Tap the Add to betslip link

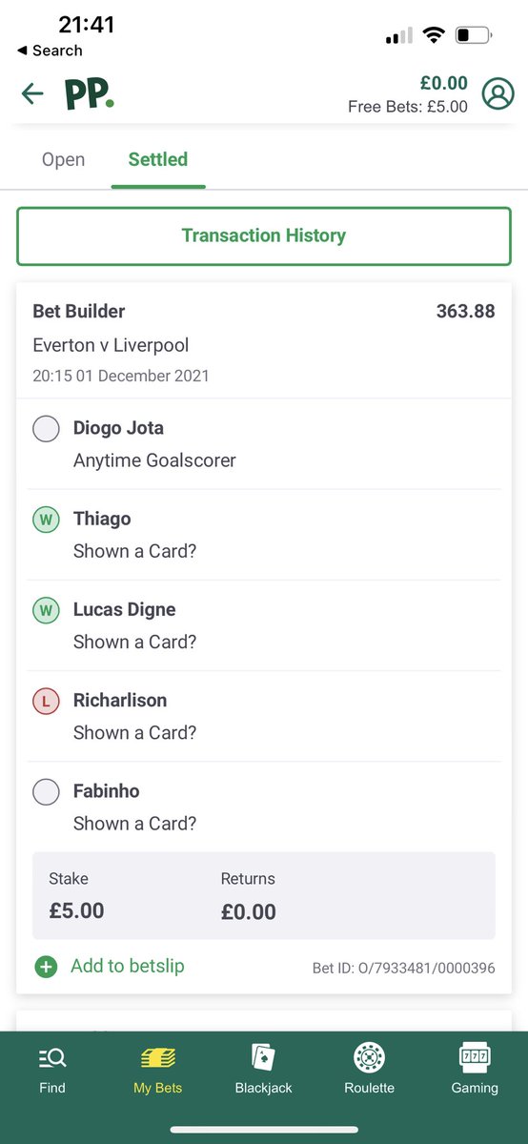click(x=128, y=966)
